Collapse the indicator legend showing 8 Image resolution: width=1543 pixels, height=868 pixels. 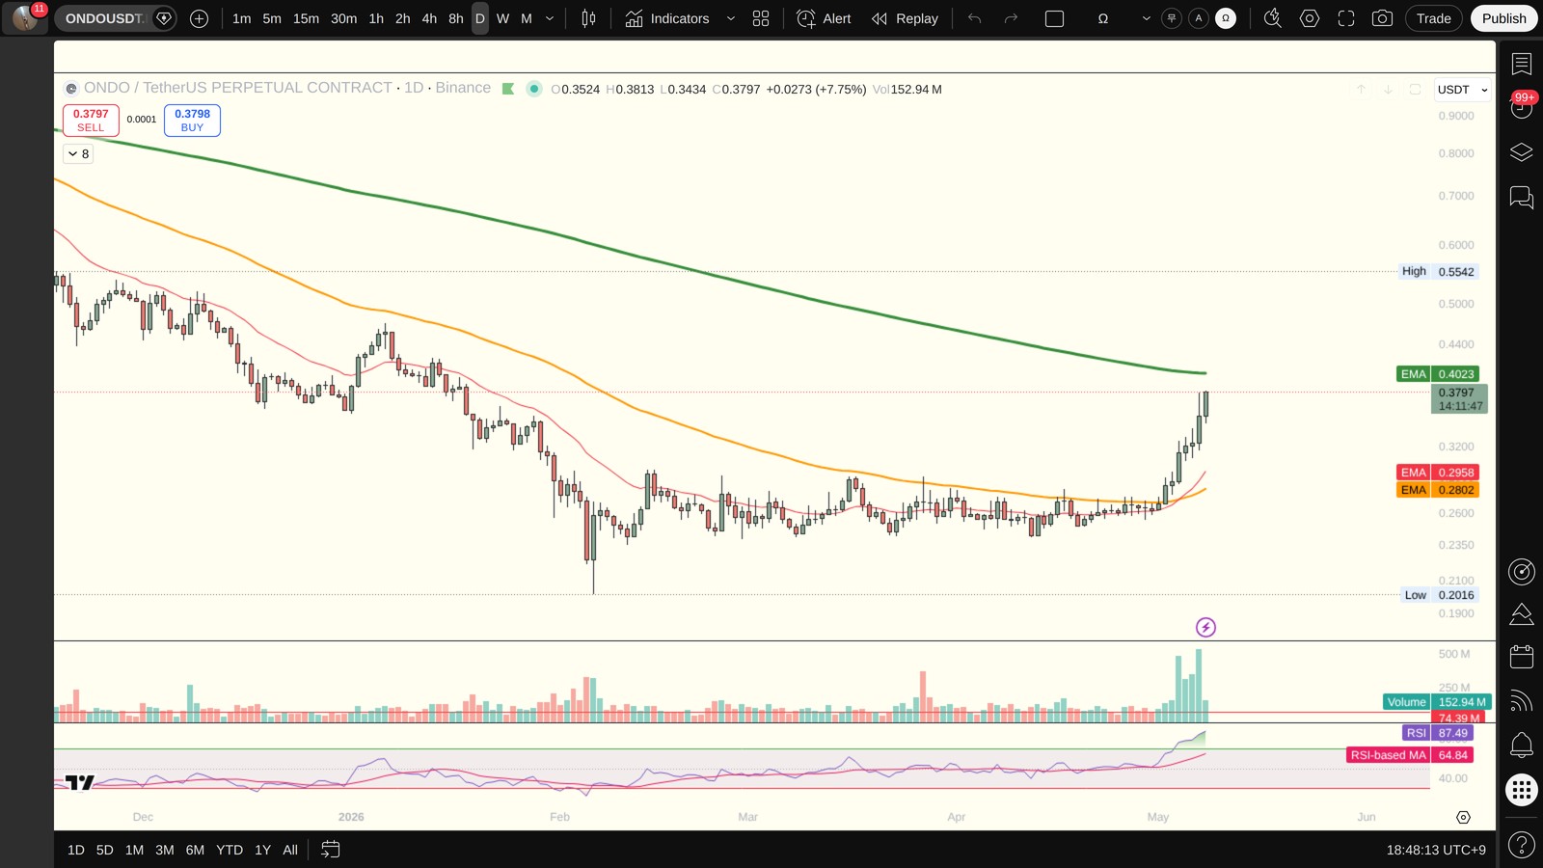(x=78, y=153)
